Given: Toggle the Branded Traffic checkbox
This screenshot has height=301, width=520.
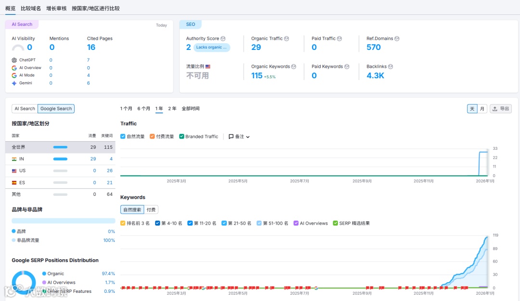Looking at the screenshot, I should [x=182, y=137].
